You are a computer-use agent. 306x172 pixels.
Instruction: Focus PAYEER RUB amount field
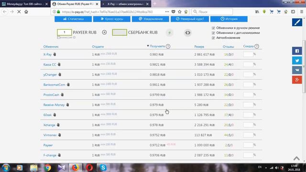pyautogui.click(x=65, y=32)
